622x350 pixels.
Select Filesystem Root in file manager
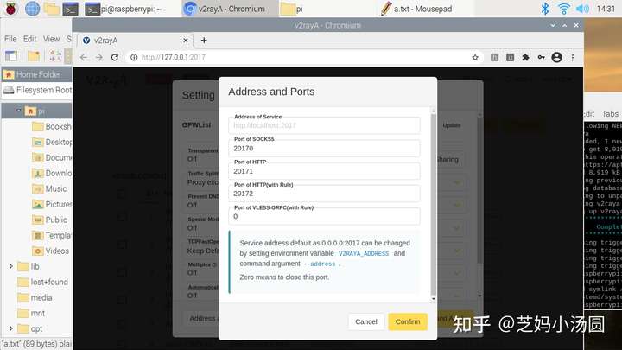(36, 90)
